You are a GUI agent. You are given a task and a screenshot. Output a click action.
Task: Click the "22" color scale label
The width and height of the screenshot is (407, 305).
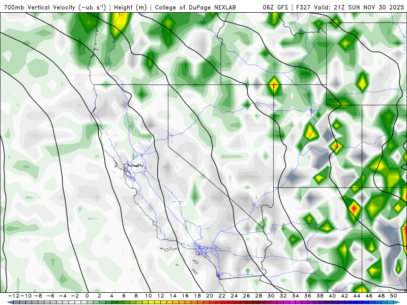coord(222,296)
